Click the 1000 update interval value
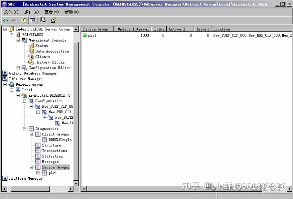The height and width of the screenshot is (199, 293). [145, 35]
